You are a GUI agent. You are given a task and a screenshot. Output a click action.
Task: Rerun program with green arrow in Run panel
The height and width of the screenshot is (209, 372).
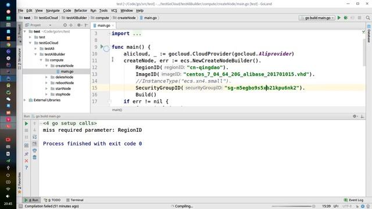coord(26,124)
